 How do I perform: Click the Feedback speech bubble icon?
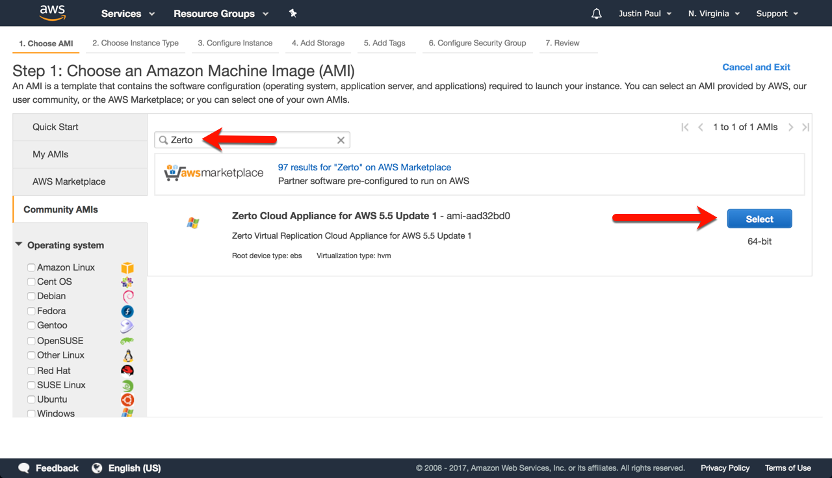click(25, 468)
